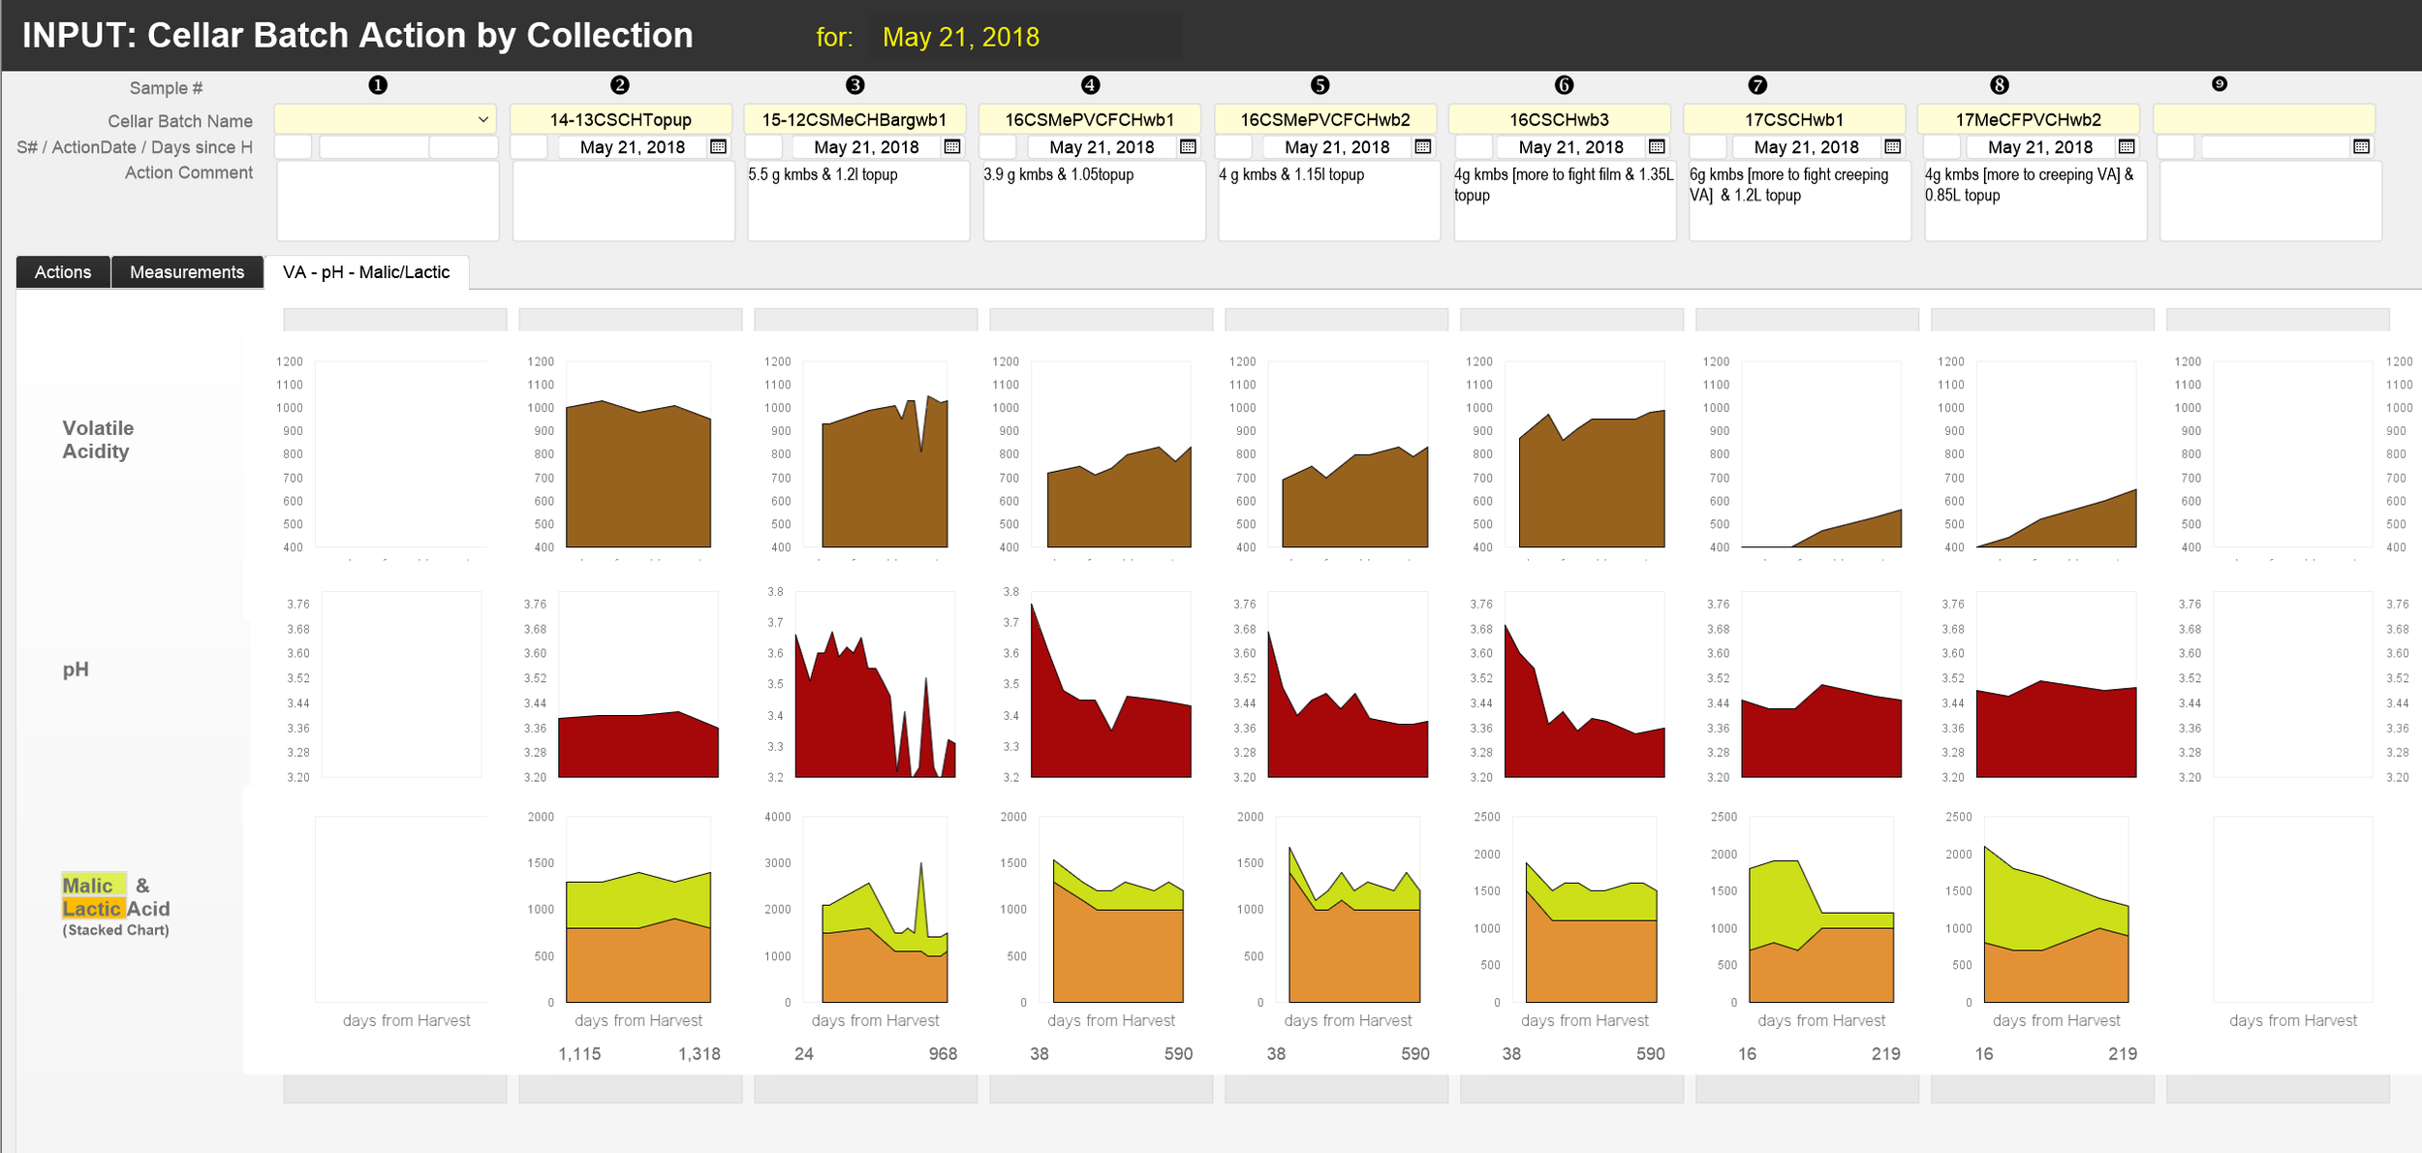Click the pH chart for 17CSCHwb1
Viewport: 2422px width, 1153px height.
coord(1821,684)
